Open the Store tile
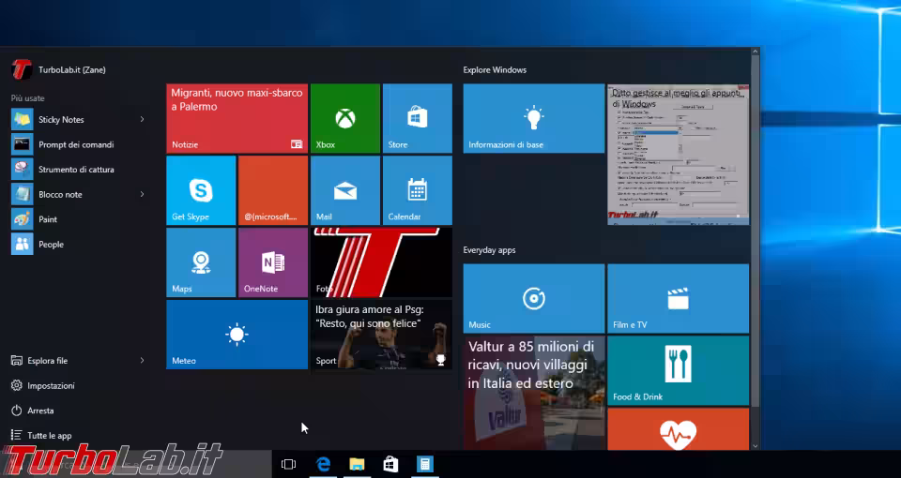The width and height of the screenshot is (901, 478). tap(417, 118)
